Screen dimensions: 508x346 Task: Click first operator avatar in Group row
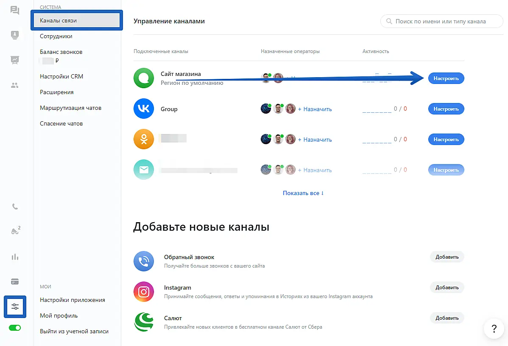(x=266, y=109)
